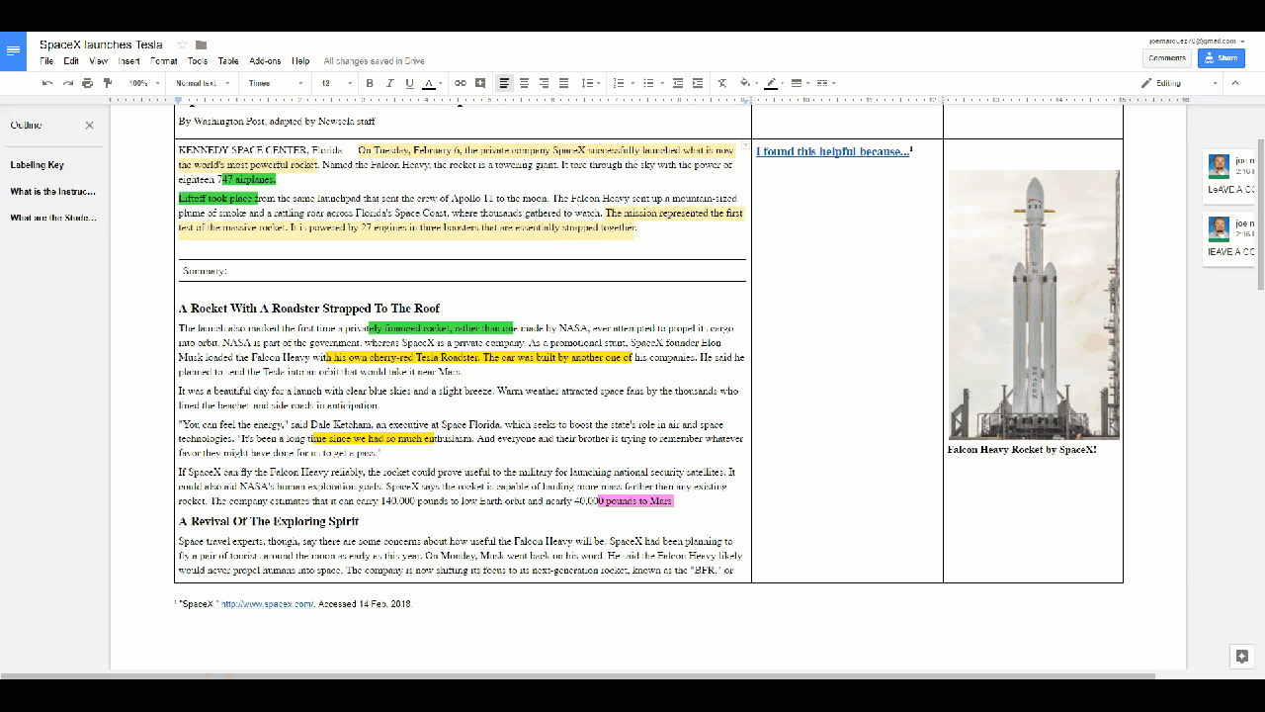This screenshot has height=712, width=1265.
Task: Click the blue Share button
Action: (1221, 58)
